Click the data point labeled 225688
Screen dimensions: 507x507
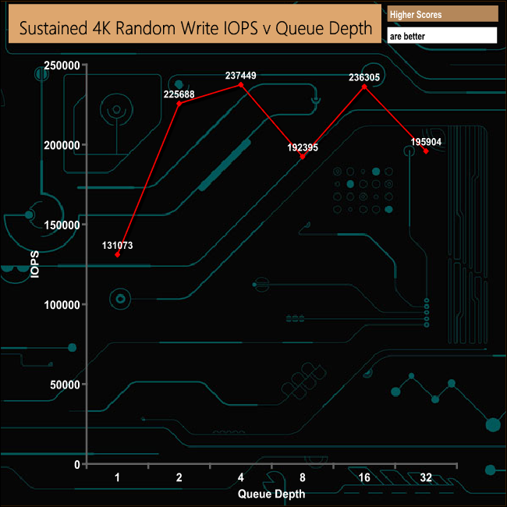pyautogui.click(x=179, y=104)
